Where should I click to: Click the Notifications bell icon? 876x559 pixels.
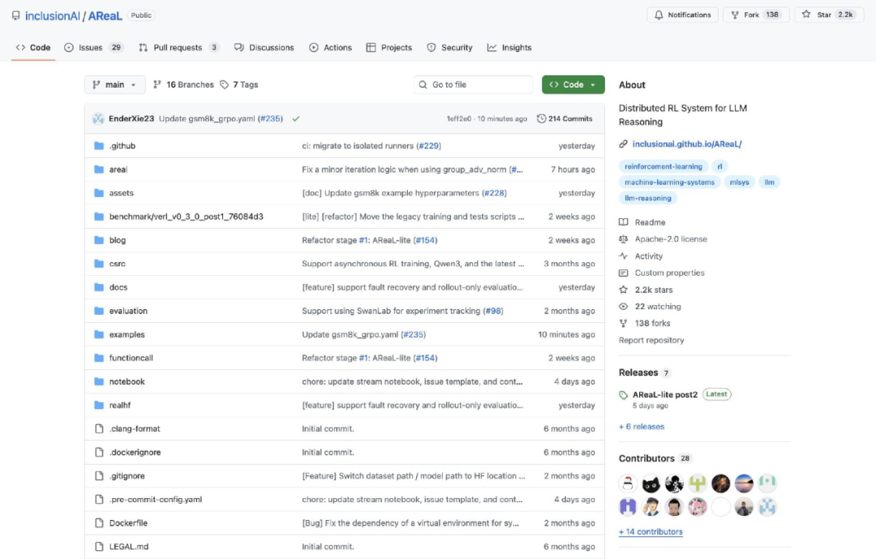pos(659,15)
